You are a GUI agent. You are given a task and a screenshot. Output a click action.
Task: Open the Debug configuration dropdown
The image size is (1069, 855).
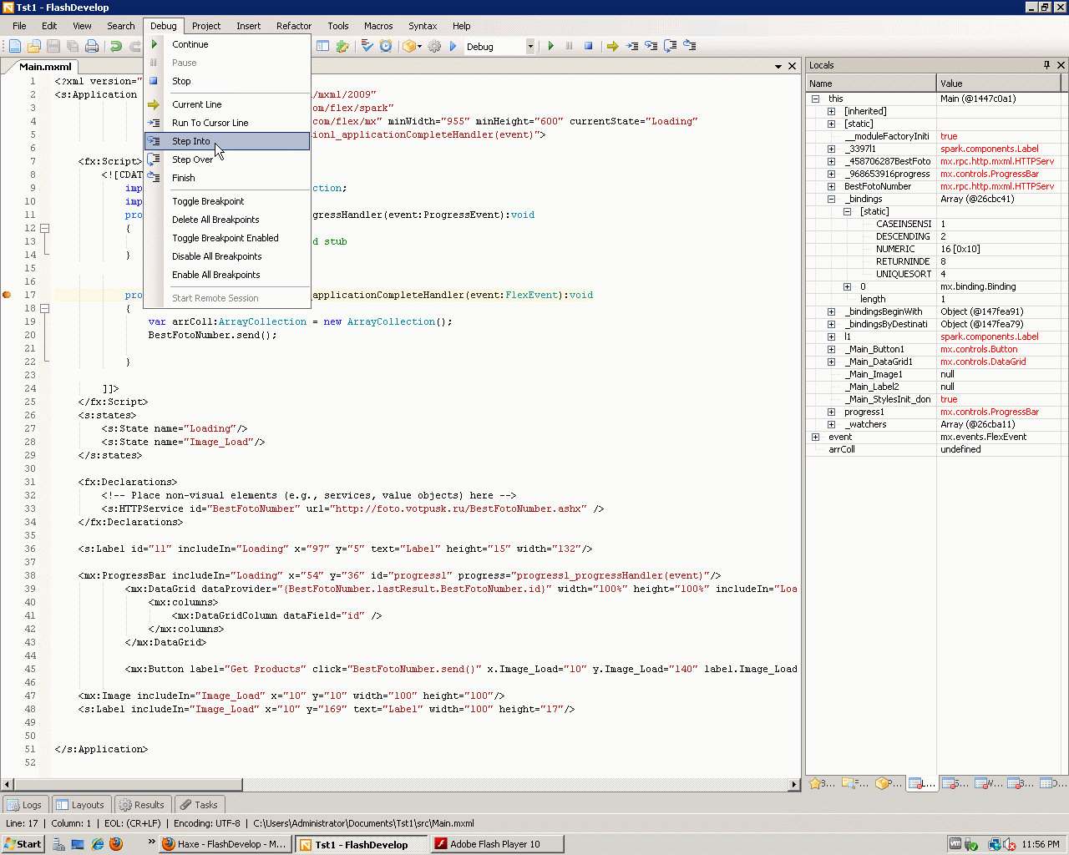coord(529,47)
